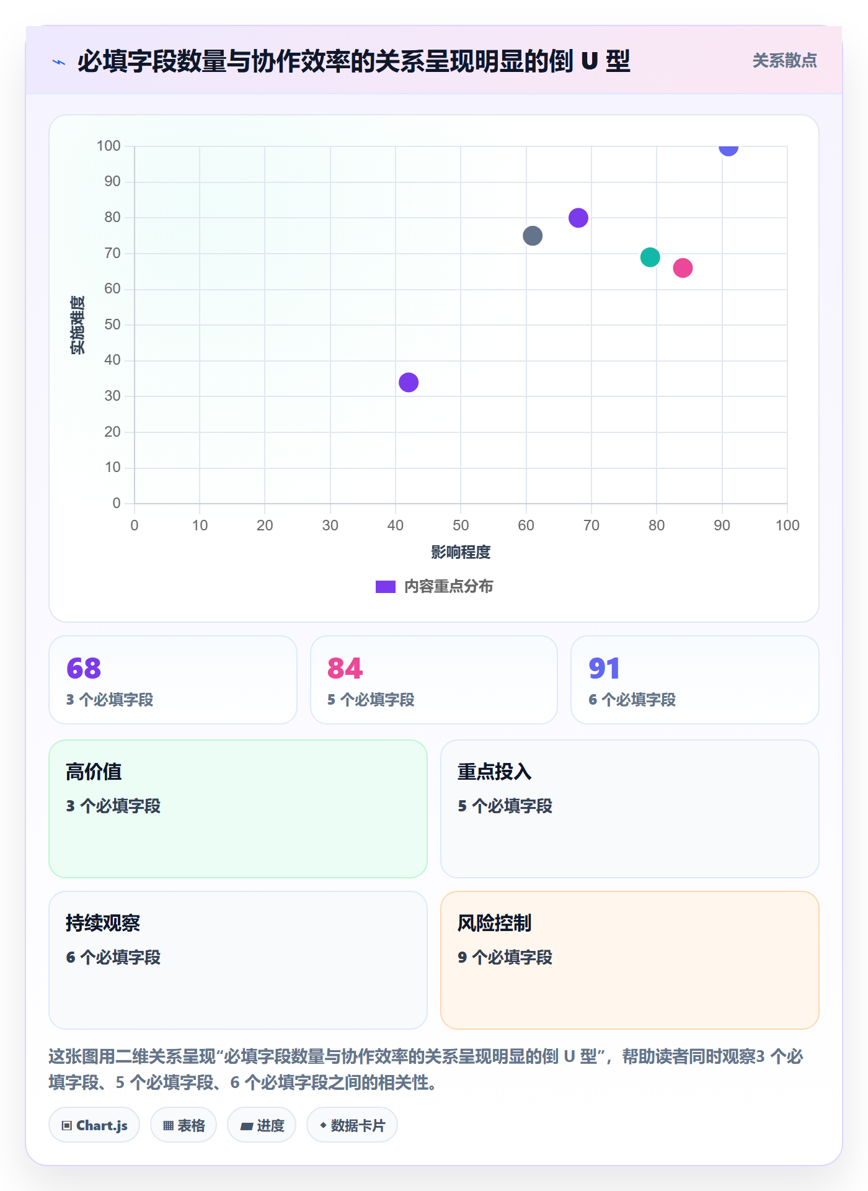Select the 风险控制 quadrant card
868x1191 pixels.
[630, 960]
